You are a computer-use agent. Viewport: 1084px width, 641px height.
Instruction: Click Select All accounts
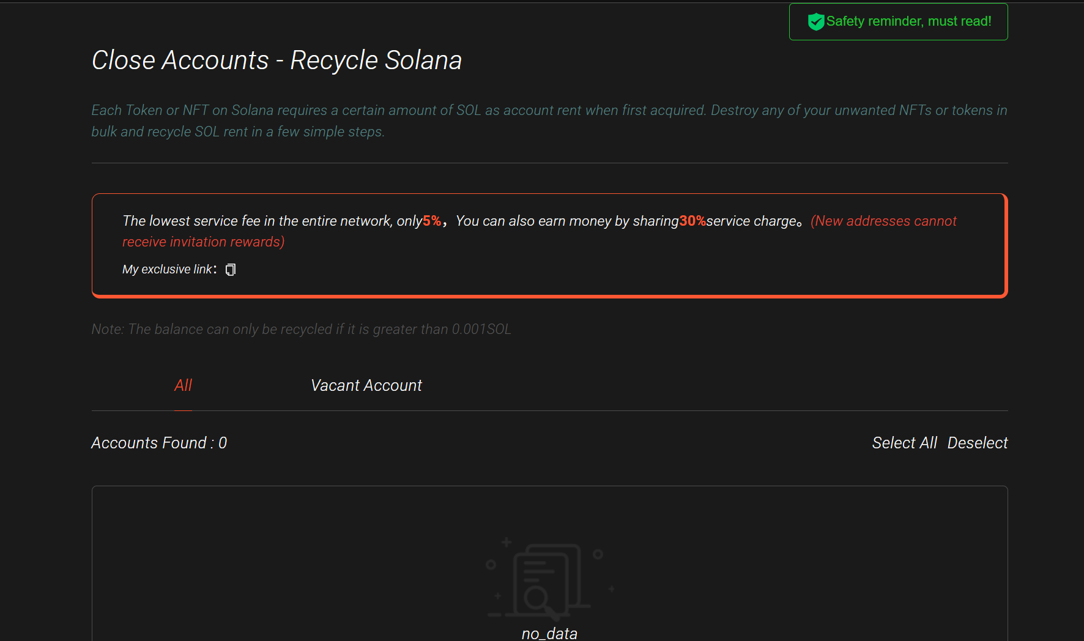click(x=904, y=443)
